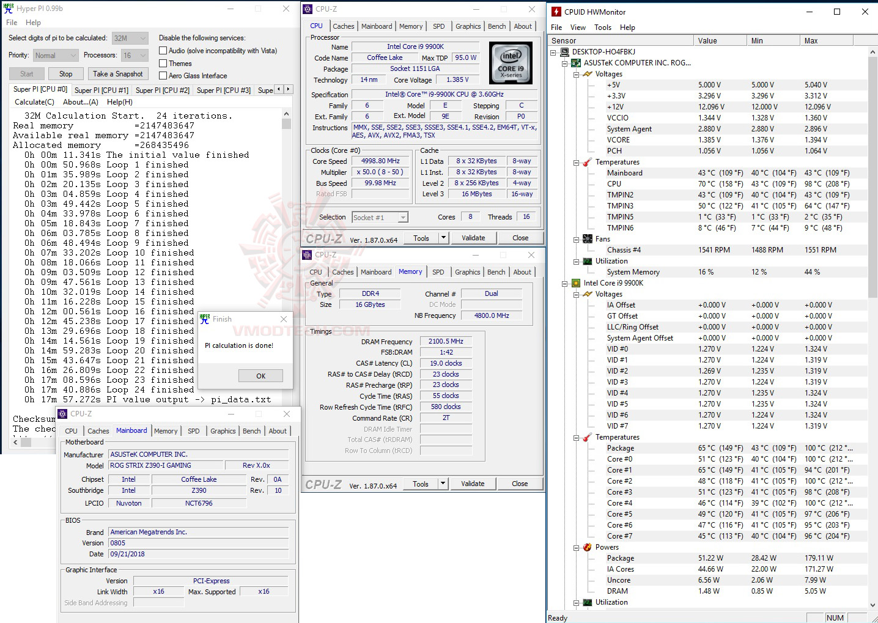Click the Memory CPU-Z window title icon
Viewport: 878px width, 623px height.
[x=308, y=255]
